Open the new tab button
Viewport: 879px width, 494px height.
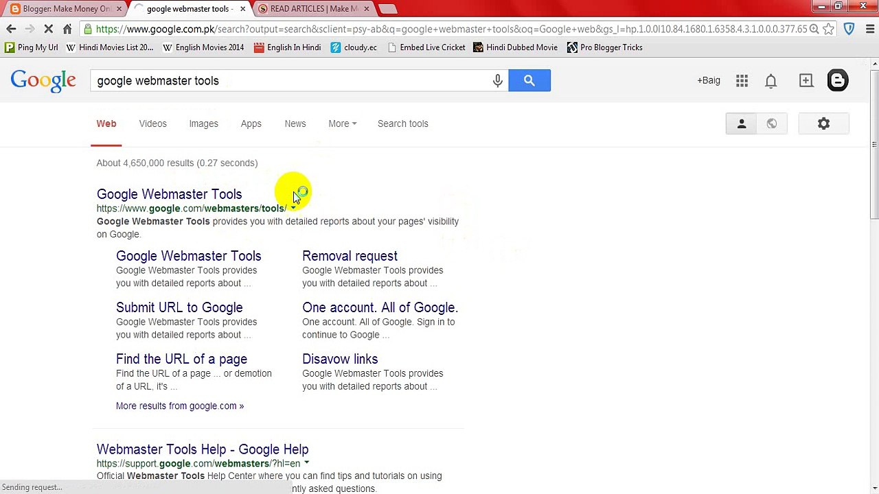(x=388, y=9)
